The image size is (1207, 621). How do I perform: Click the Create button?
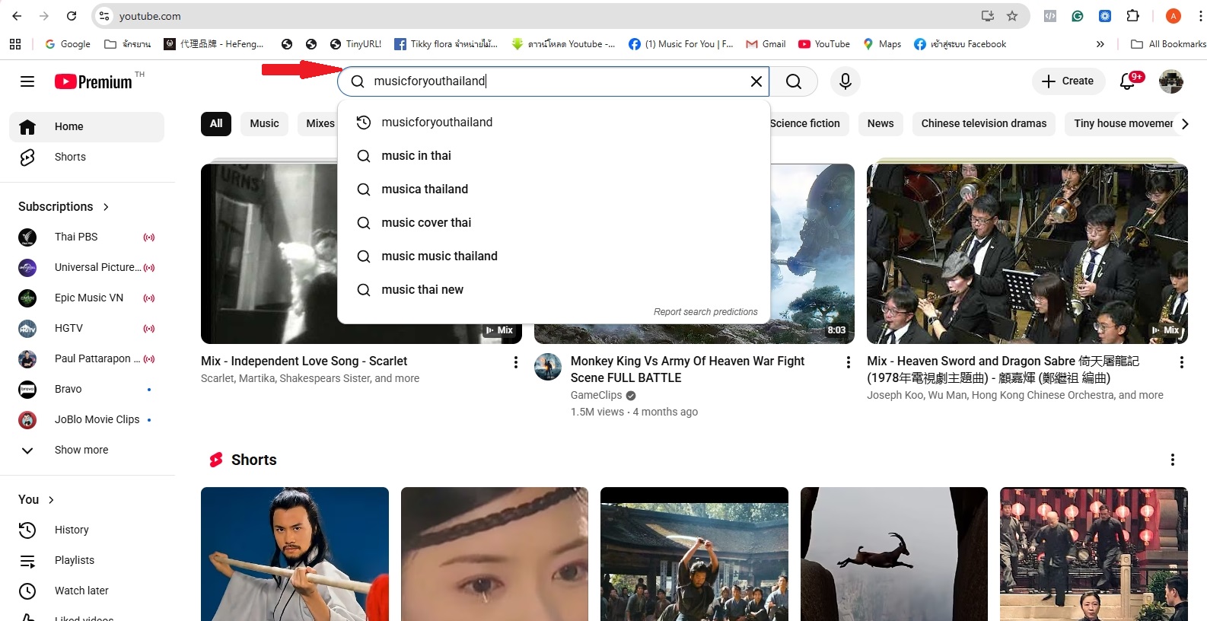(x=1068, y=81)
